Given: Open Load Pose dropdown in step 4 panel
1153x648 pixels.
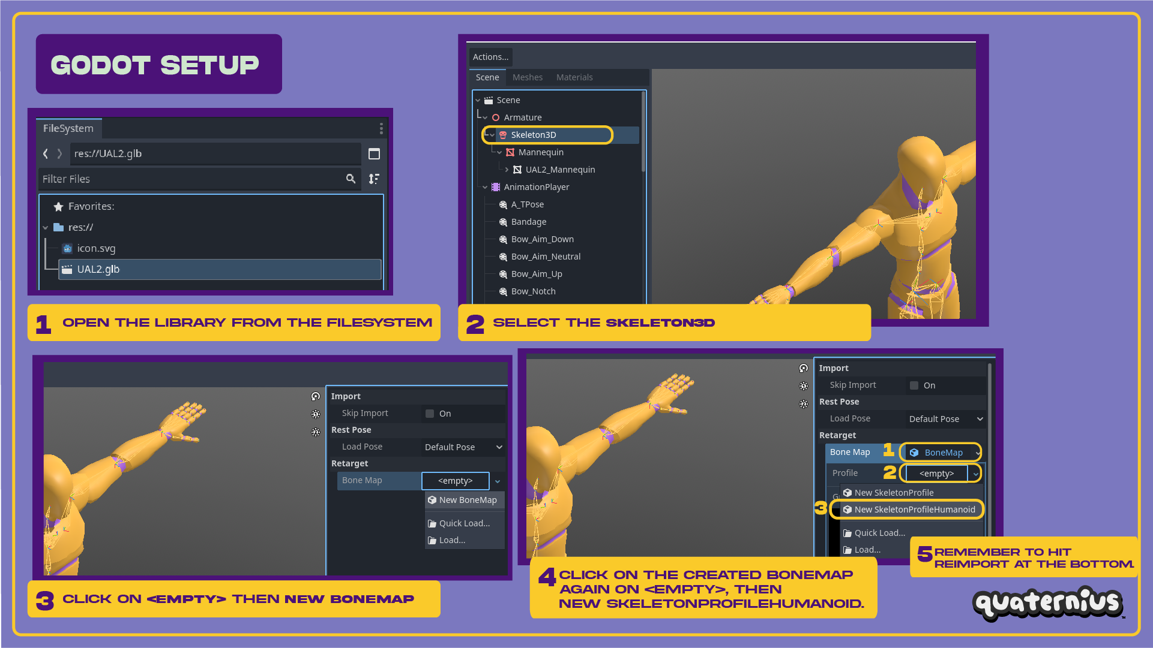Looking at the screenshot, I should [x=946, y=419].
